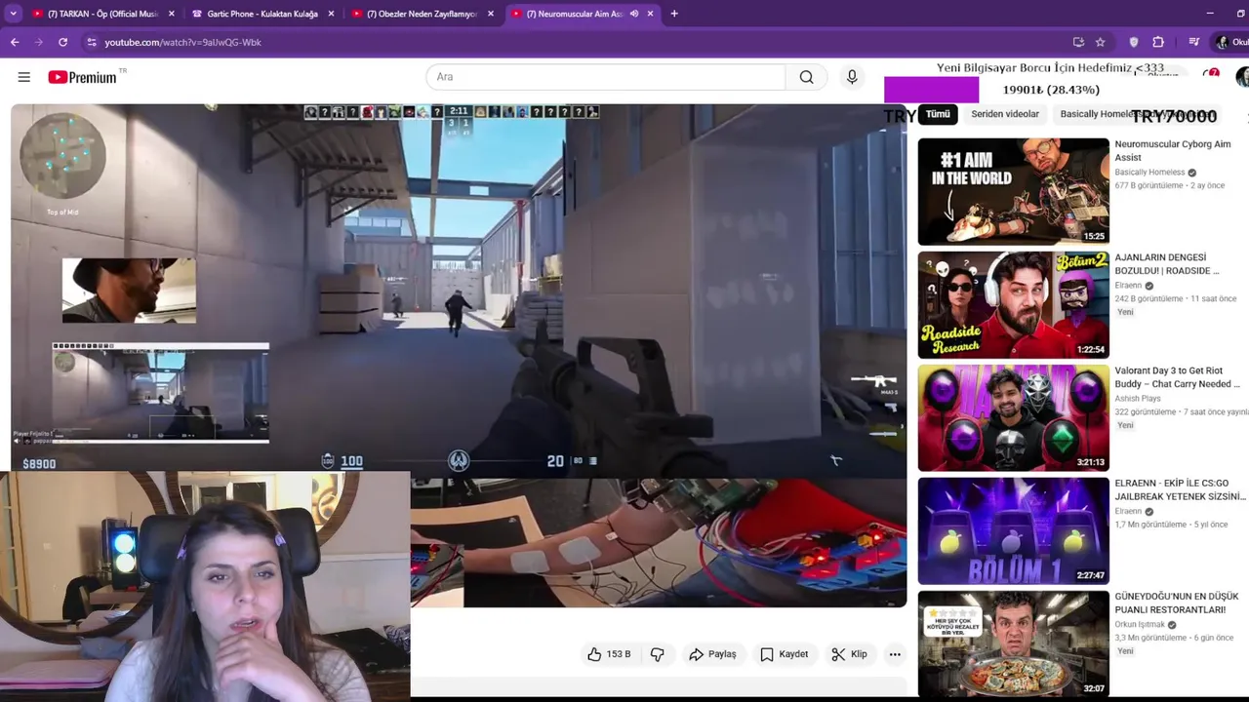The image size is (1249, 702).
Task: Bookmark this page with the star
Action: (x=1101, y=42)
